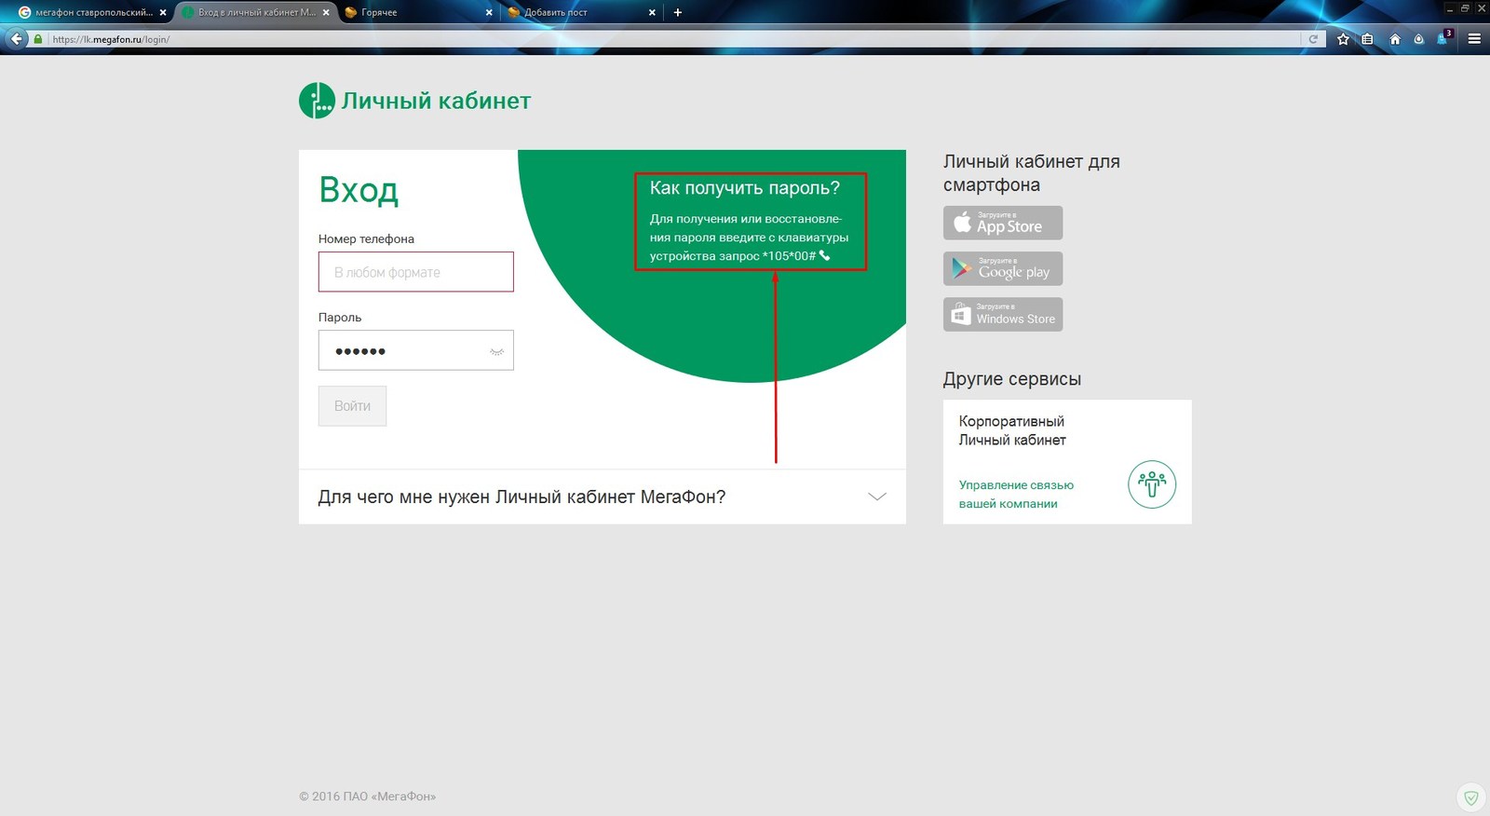Restore down the browser window
Screen dimensions: 1490x816
tap(1465, 8)
